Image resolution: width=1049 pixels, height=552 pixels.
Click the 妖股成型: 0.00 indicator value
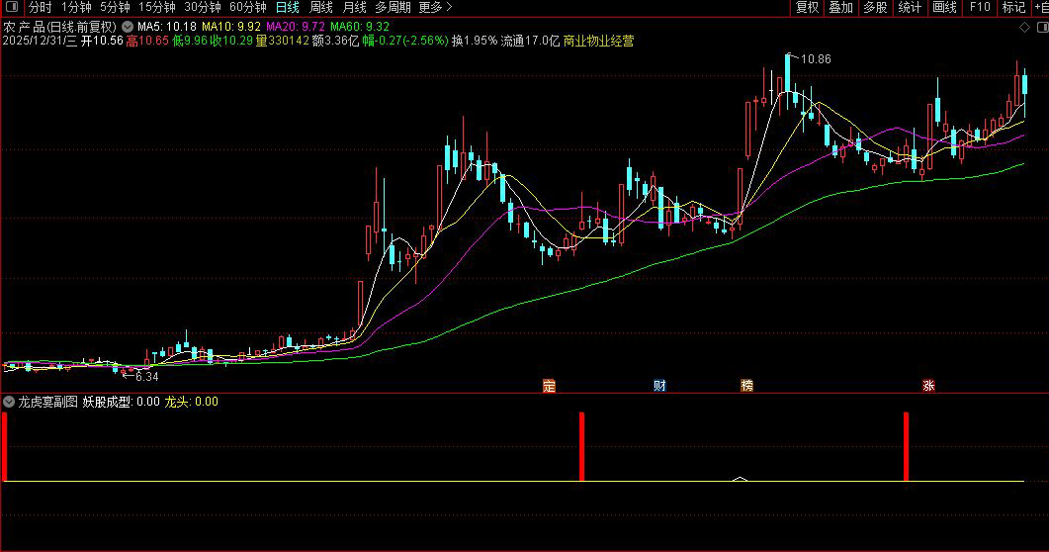121,402
